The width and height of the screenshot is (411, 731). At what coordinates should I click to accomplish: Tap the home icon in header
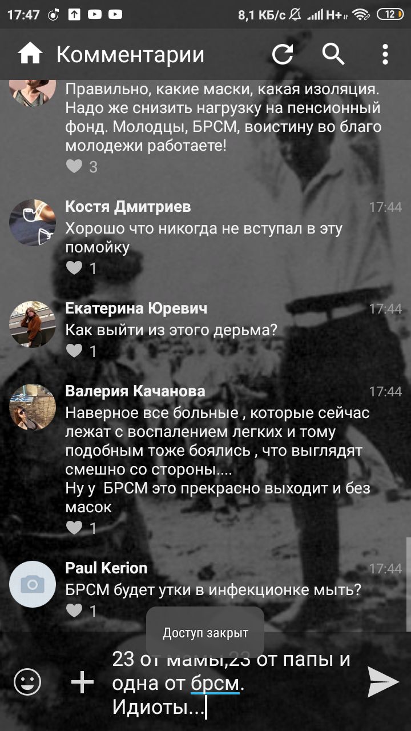point(30,54)
